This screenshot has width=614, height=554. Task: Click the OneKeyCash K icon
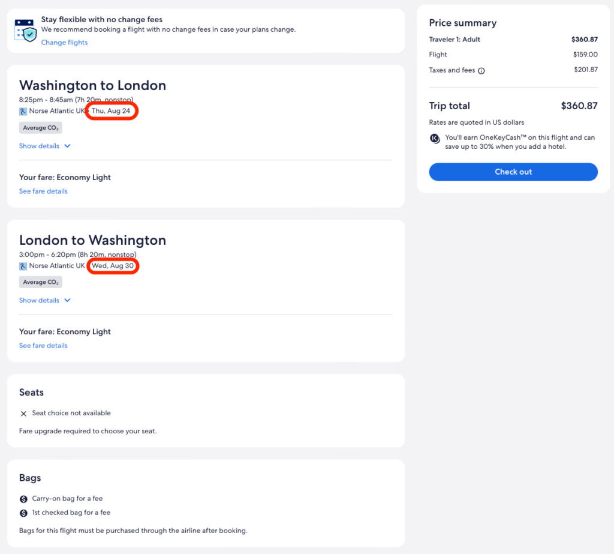click(x=435, y=138)
